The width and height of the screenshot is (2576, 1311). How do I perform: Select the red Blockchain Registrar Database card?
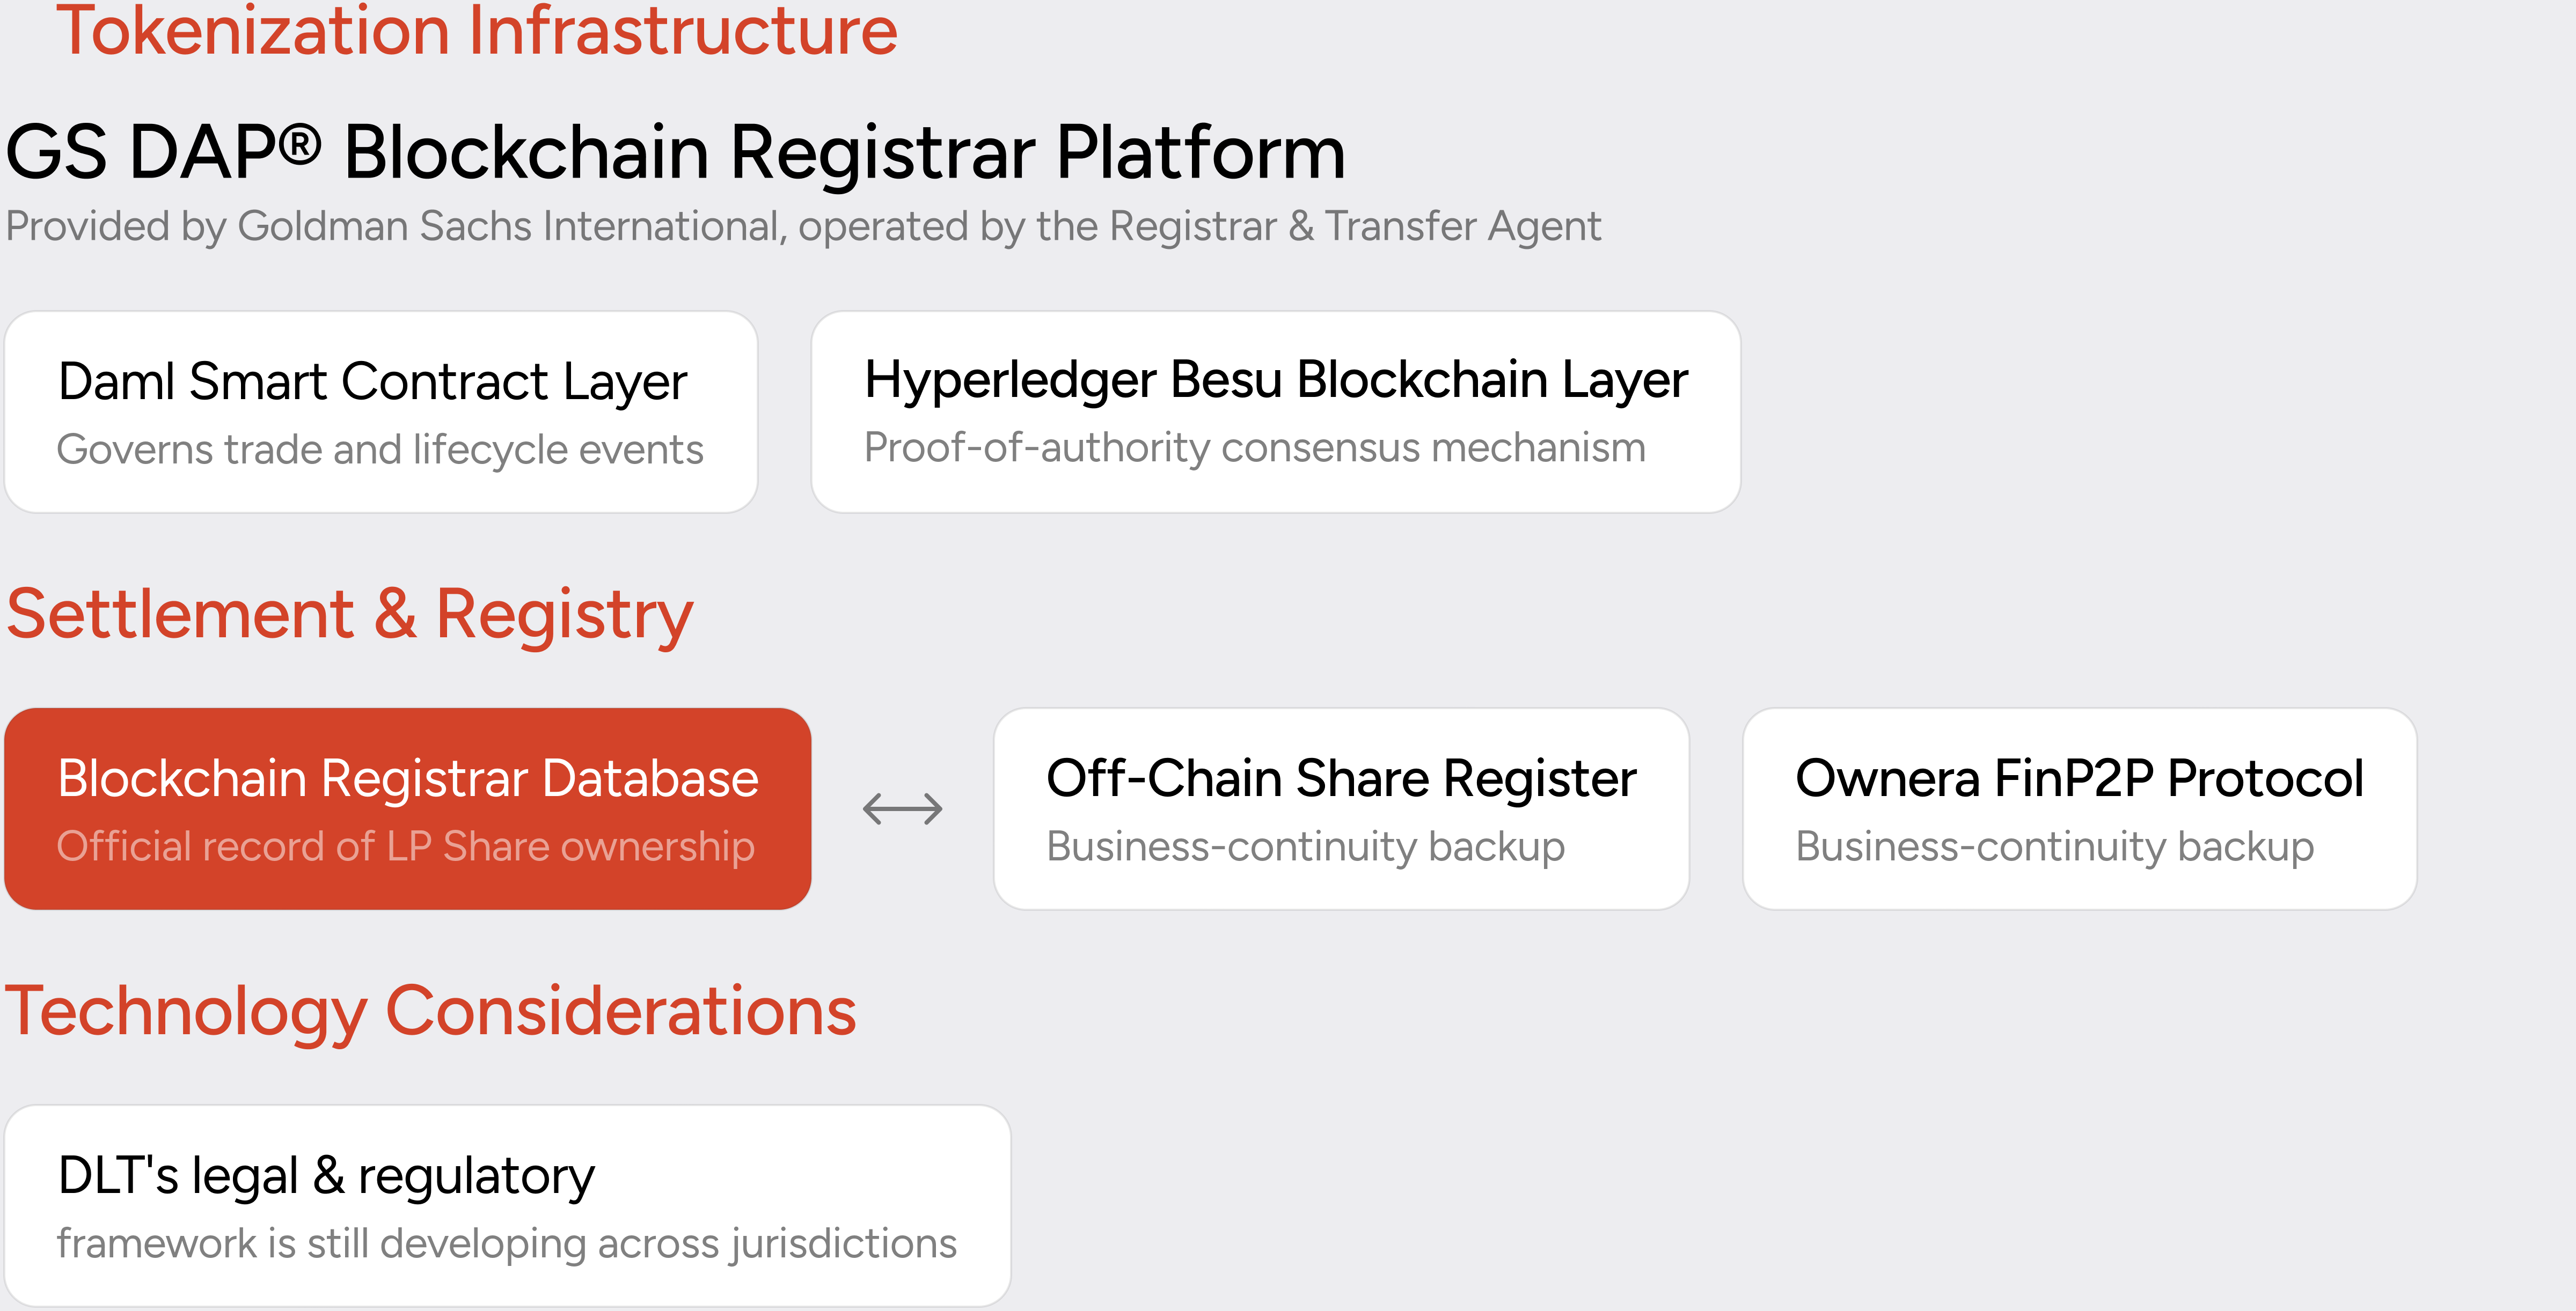(x=408, y=808)
